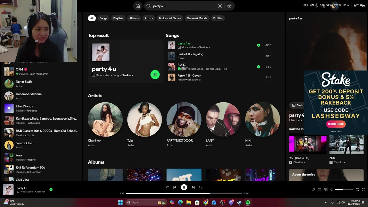The height and width of the screenshot is (207, 368).
Task: Select the All filter tab
Action: pyautogui.click(x=92, y=18)
